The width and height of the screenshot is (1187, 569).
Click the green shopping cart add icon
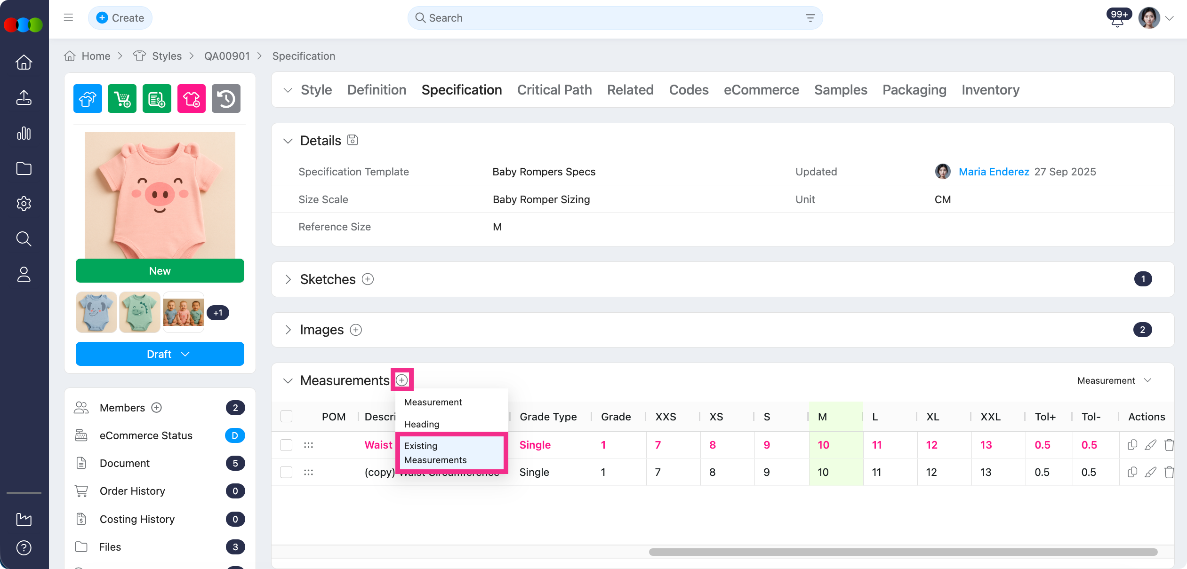(122, 99)
